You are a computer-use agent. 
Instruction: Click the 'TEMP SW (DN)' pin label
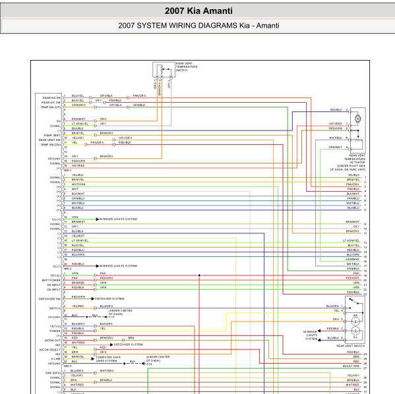pyautogui.click(x=51, y=145)
